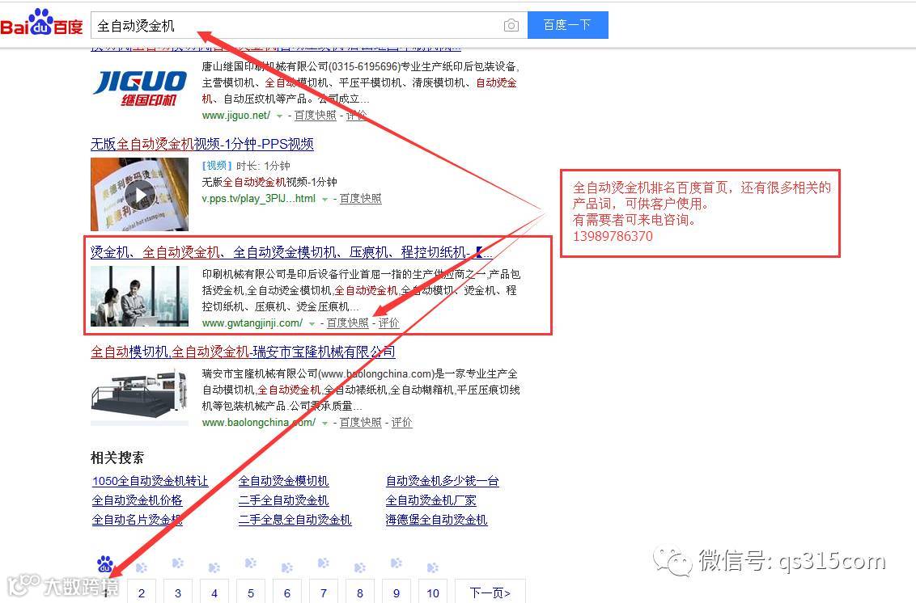The image size is (916, 603).
Task: Open 百度快照 for www.jiguo.net result
Action: click(316, 116)
